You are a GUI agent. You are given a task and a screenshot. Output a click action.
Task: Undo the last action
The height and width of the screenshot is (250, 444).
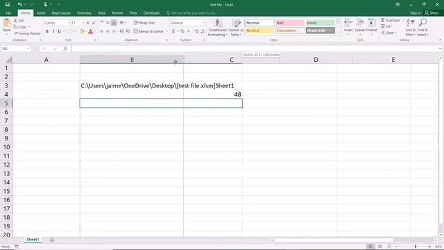click(x=19, y=5)
